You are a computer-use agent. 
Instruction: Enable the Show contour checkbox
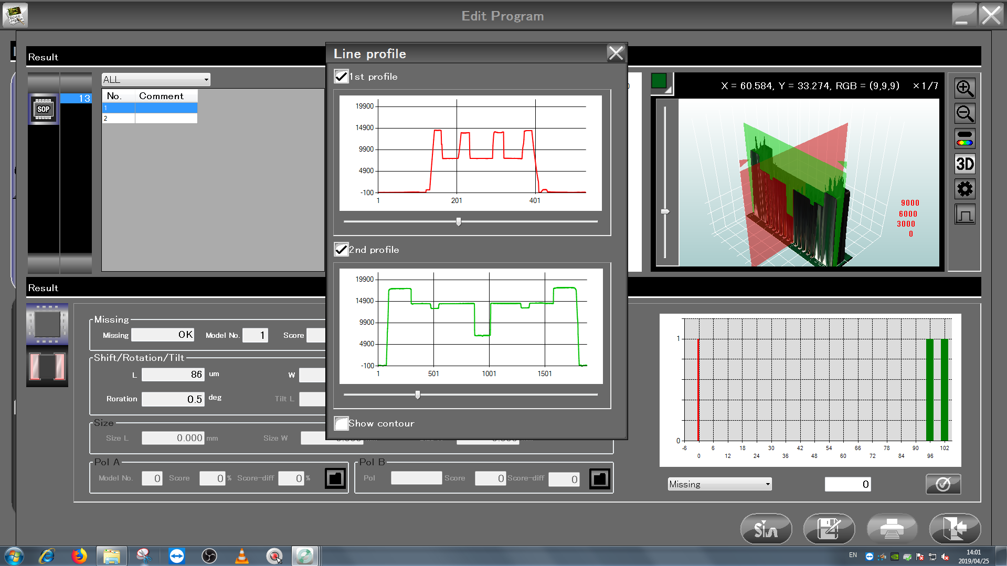click(x=341, y=423)
